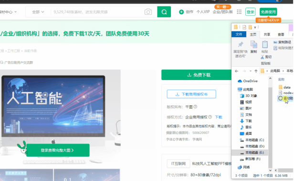294x181 pixels.
Task: Click the green 免费使用 button
Action: (268, 12)
